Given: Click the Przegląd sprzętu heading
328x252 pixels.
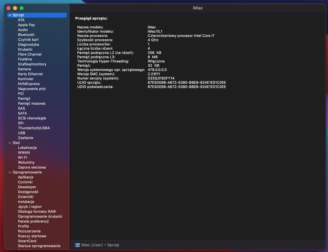Looking at the screenshot, I should (x=91, y=18).
